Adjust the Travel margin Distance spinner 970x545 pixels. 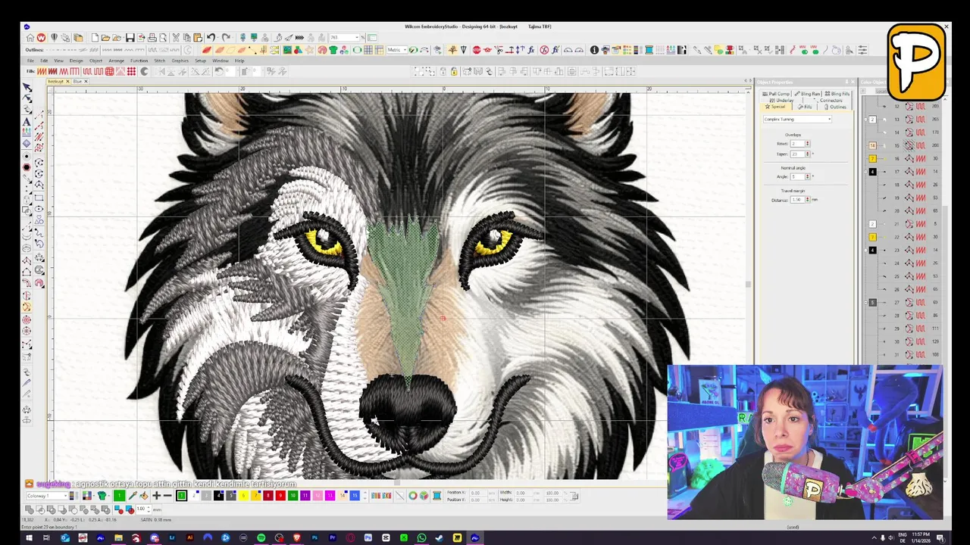coord(808,200)
